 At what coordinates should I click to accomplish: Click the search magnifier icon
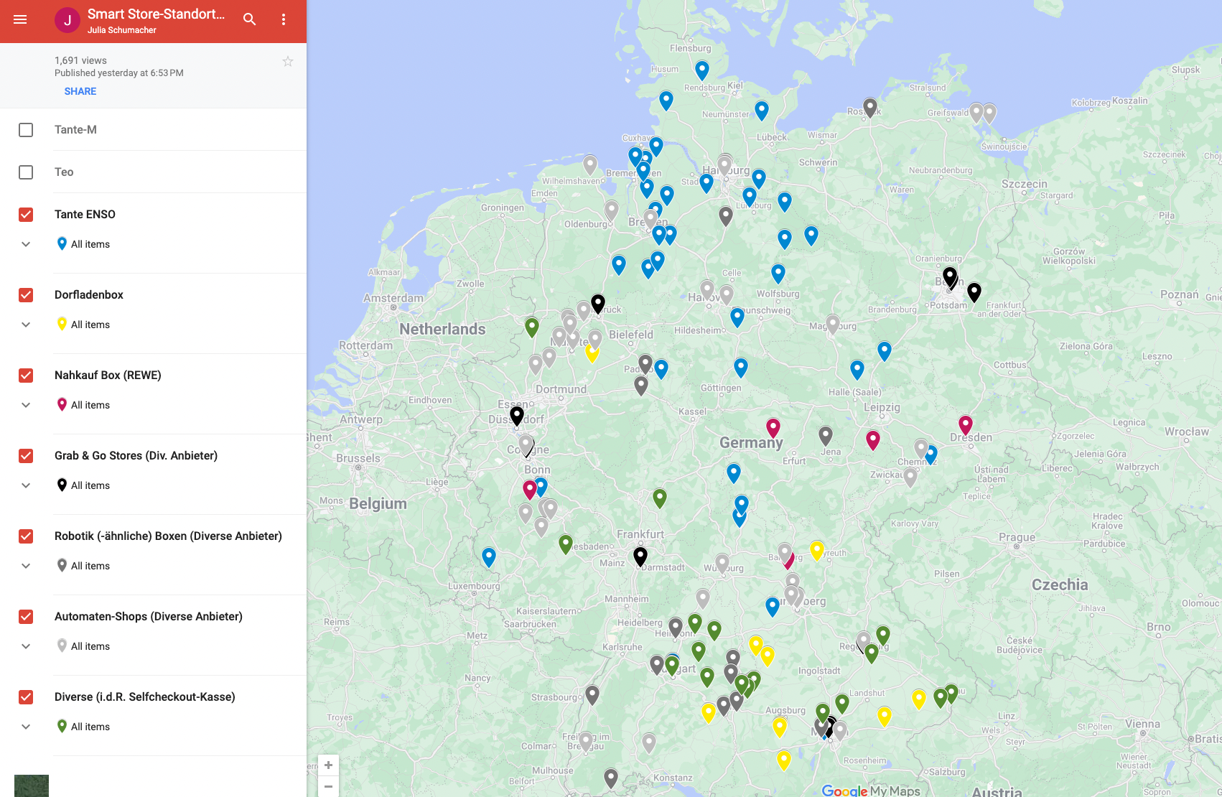[x=250, y=20]
